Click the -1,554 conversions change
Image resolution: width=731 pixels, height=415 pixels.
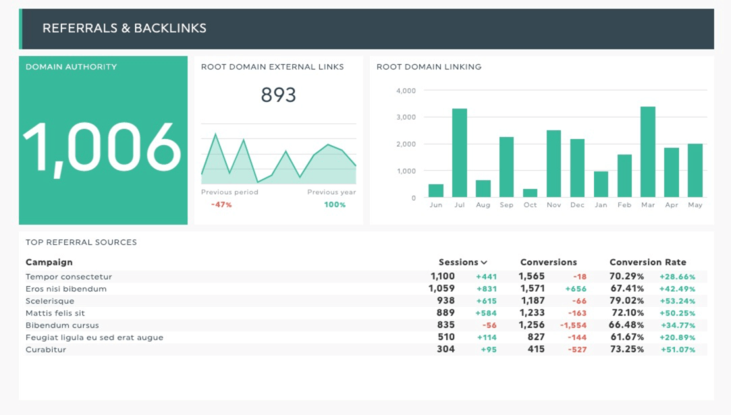(x=574, y=325)
